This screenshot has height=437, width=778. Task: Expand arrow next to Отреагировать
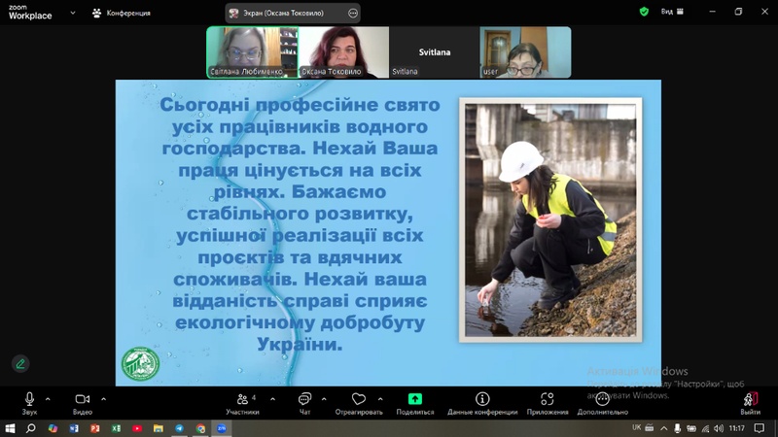pos(380,399)
